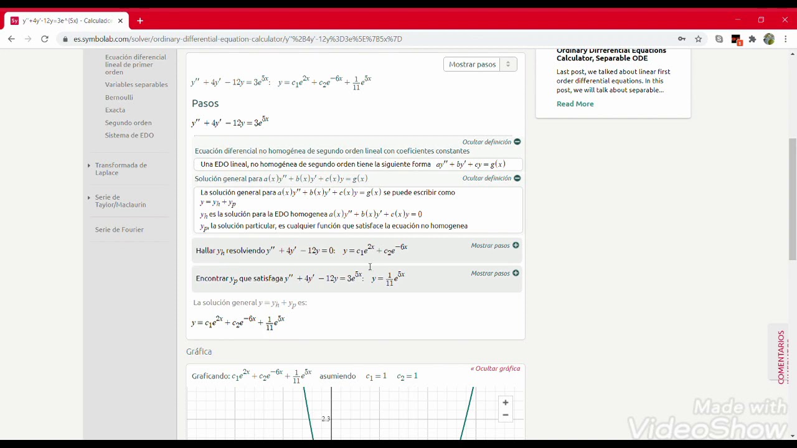The image size is (797, 448).
Task: Zoom out the graph with minus
Action: [506, 415]
